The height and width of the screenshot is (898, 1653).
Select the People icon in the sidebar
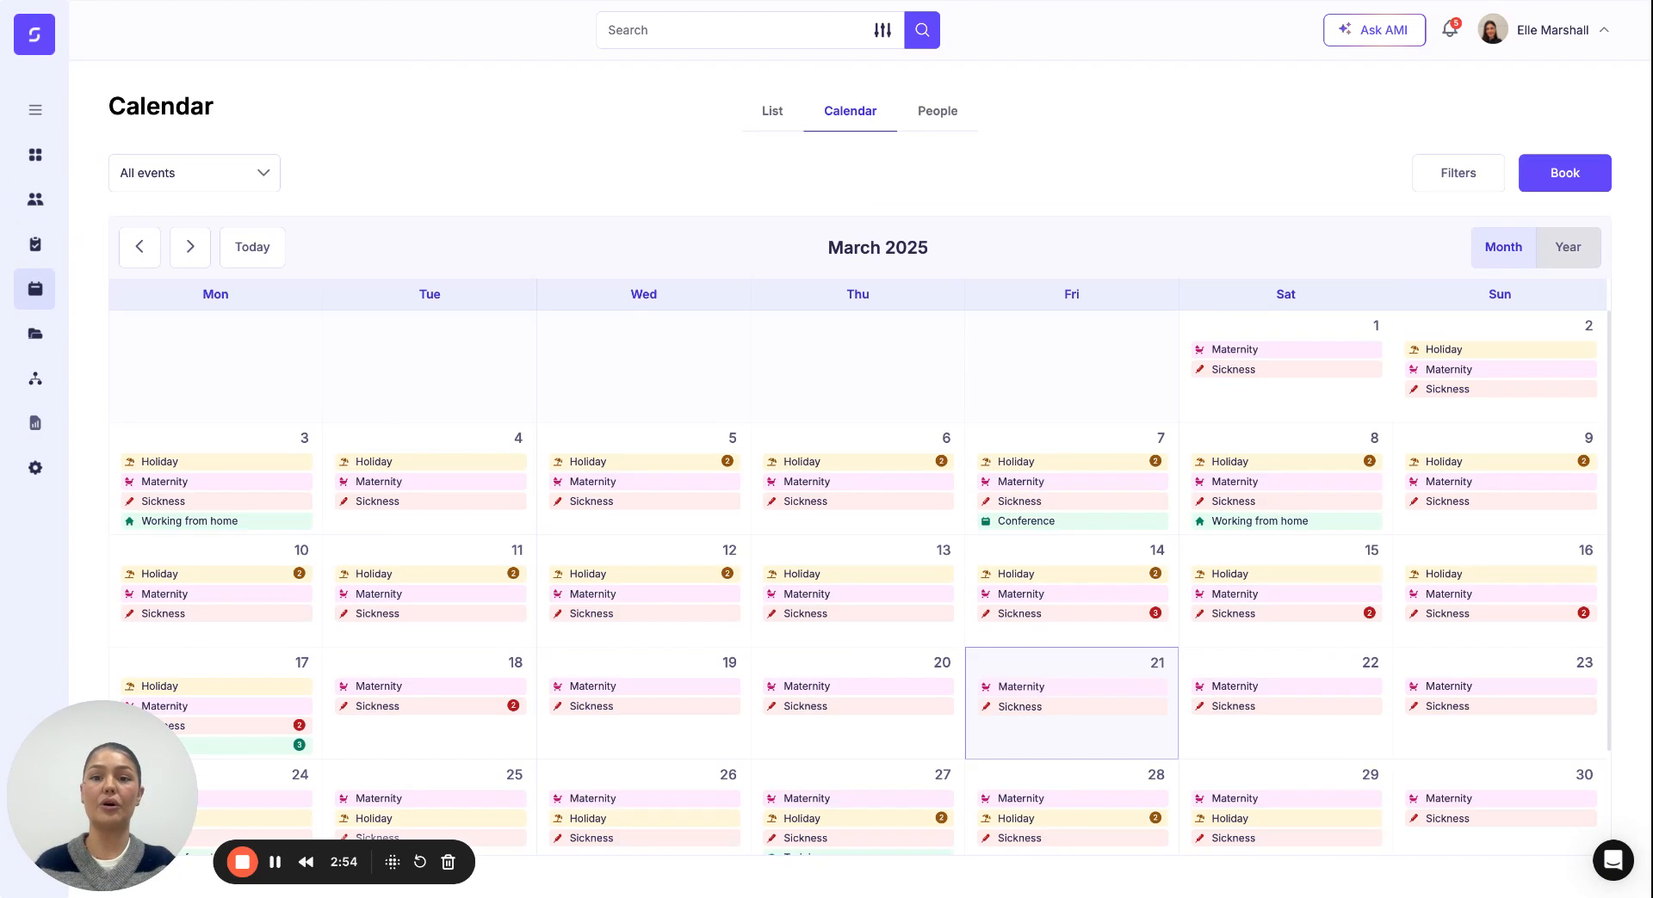coord(34,199)
